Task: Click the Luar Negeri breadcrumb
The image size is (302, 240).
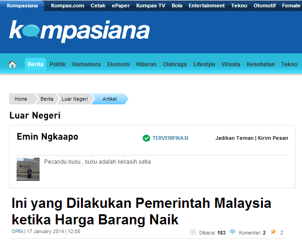Action: [x=74, y=99]
